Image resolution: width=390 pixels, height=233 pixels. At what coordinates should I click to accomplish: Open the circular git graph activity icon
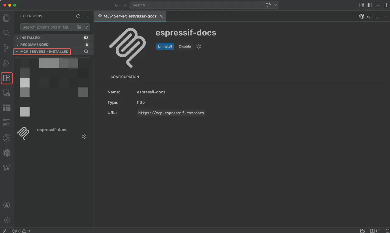[x=6, y=138]
